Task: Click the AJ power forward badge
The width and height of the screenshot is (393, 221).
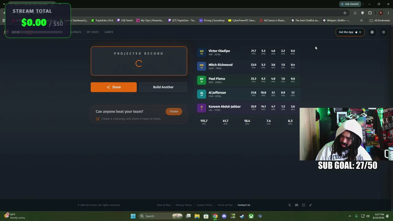Action: pos(201,94)
